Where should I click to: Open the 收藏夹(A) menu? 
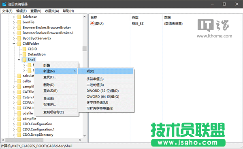(52, 11)
